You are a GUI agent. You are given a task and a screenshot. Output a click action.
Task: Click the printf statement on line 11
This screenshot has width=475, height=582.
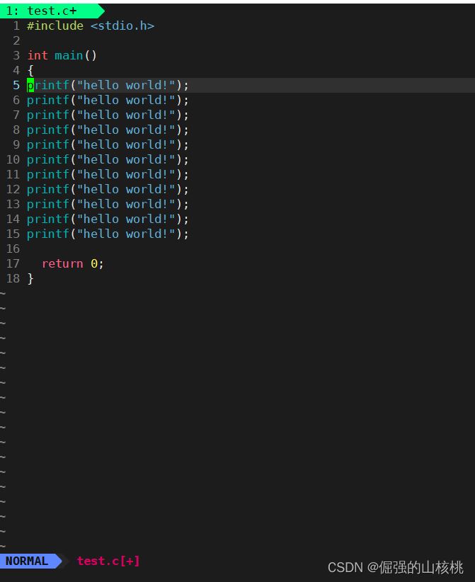click(108, 174)
